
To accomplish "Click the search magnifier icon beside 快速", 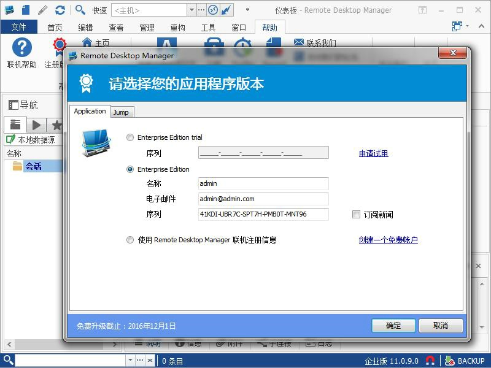I will (80, 10).
